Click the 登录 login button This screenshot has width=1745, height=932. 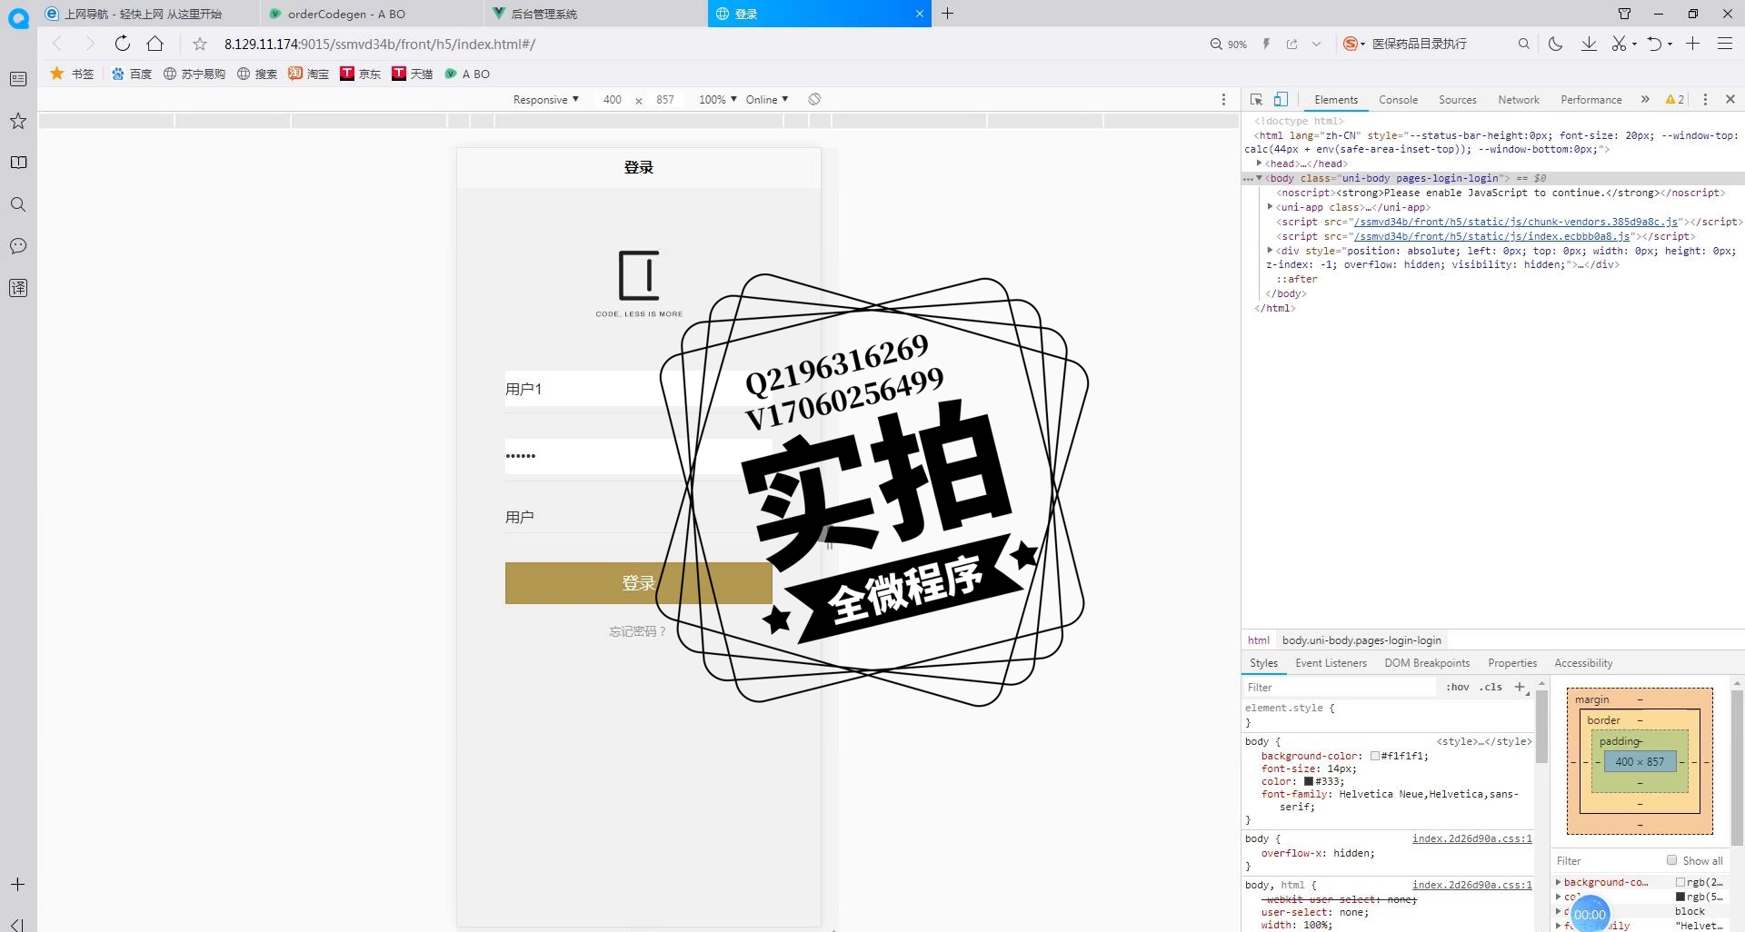(x=639, y=583)
